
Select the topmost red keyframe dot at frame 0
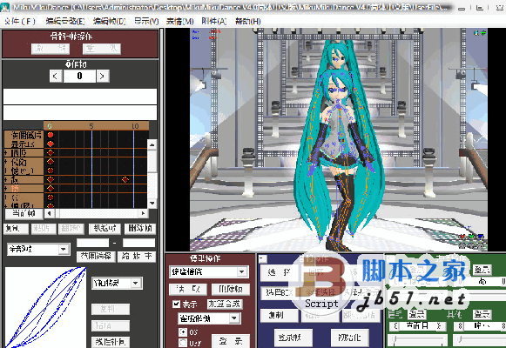[x=51, y=135]
